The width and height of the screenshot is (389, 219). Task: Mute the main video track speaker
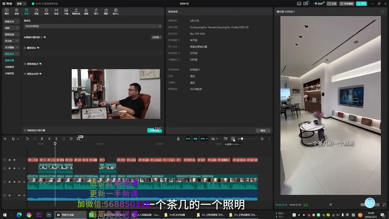click(x=19, y=182)
